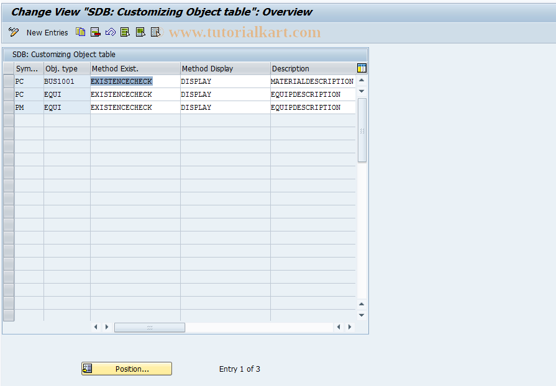Click the New Entries button

[x=47, y=32]
